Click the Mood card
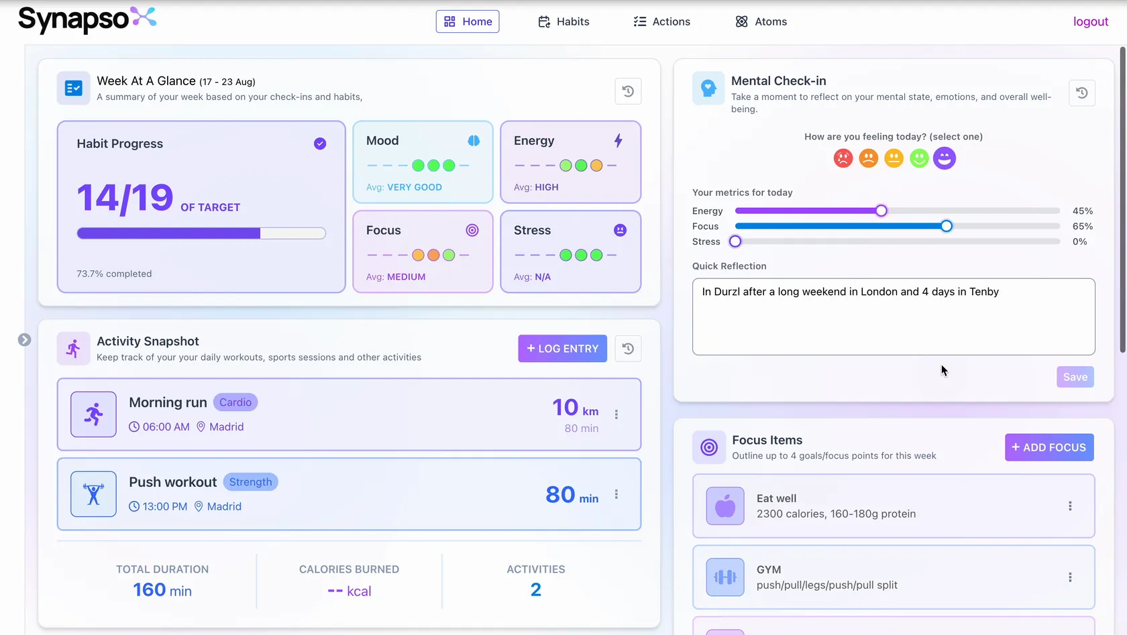Screen dimensions: 1127x635 [x=423, y=162]
